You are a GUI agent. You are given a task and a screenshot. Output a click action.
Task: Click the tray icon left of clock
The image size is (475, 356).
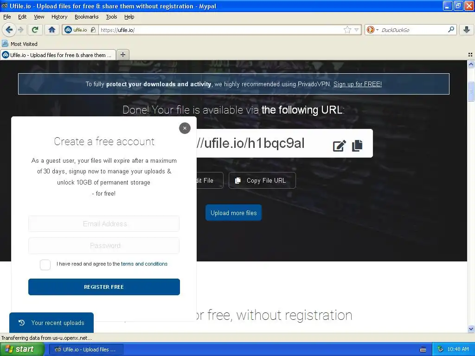point(440,350)
